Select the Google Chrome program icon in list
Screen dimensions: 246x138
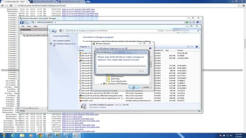click(80, 53)
